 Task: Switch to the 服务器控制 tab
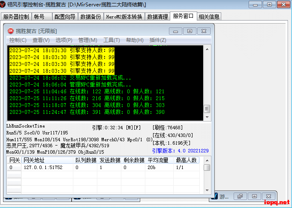[x=16, y=17]
